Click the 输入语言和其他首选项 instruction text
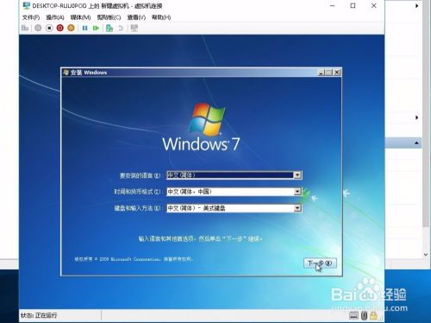The height and width of the screenshot is (323, 431). [200, 238]
